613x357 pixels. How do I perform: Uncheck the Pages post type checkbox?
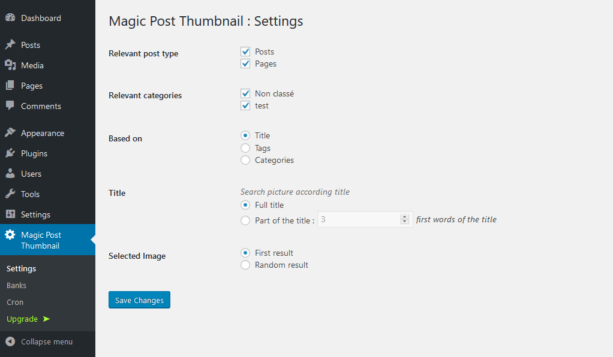coord(245,63)
